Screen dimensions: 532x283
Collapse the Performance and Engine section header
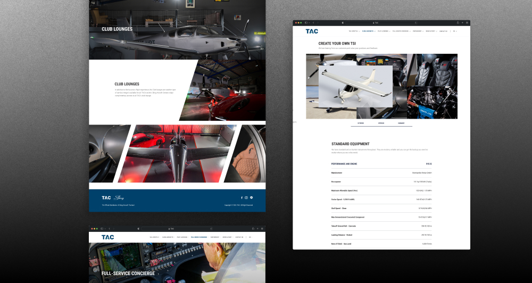(381, 164)
